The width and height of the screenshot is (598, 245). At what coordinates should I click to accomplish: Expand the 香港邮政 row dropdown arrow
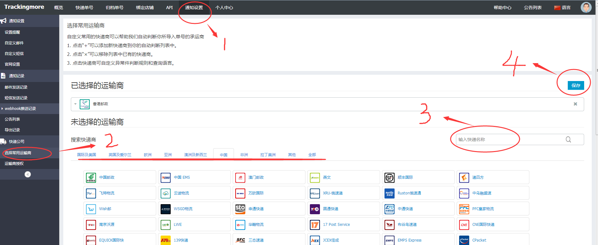coord(75,104)
